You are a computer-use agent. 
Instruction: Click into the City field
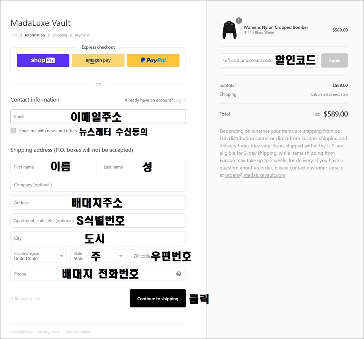(98, 238)
